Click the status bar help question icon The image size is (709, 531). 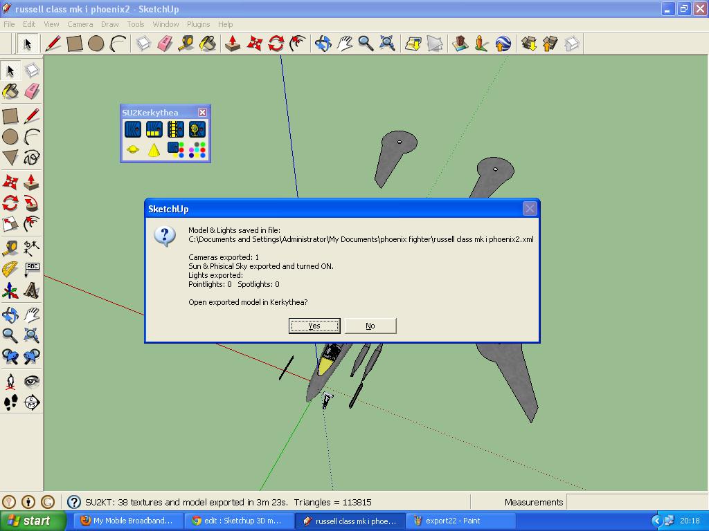click(73, 502)
